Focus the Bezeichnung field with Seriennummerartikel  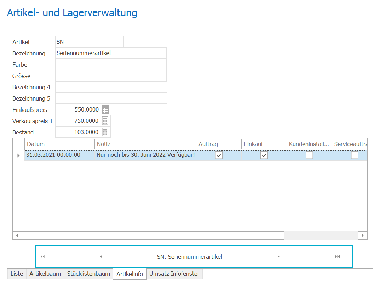pos(111,53)
